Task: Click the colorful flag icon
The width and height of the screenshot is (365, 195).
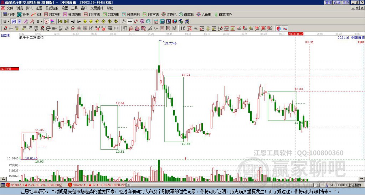Action: coord(53,22)
